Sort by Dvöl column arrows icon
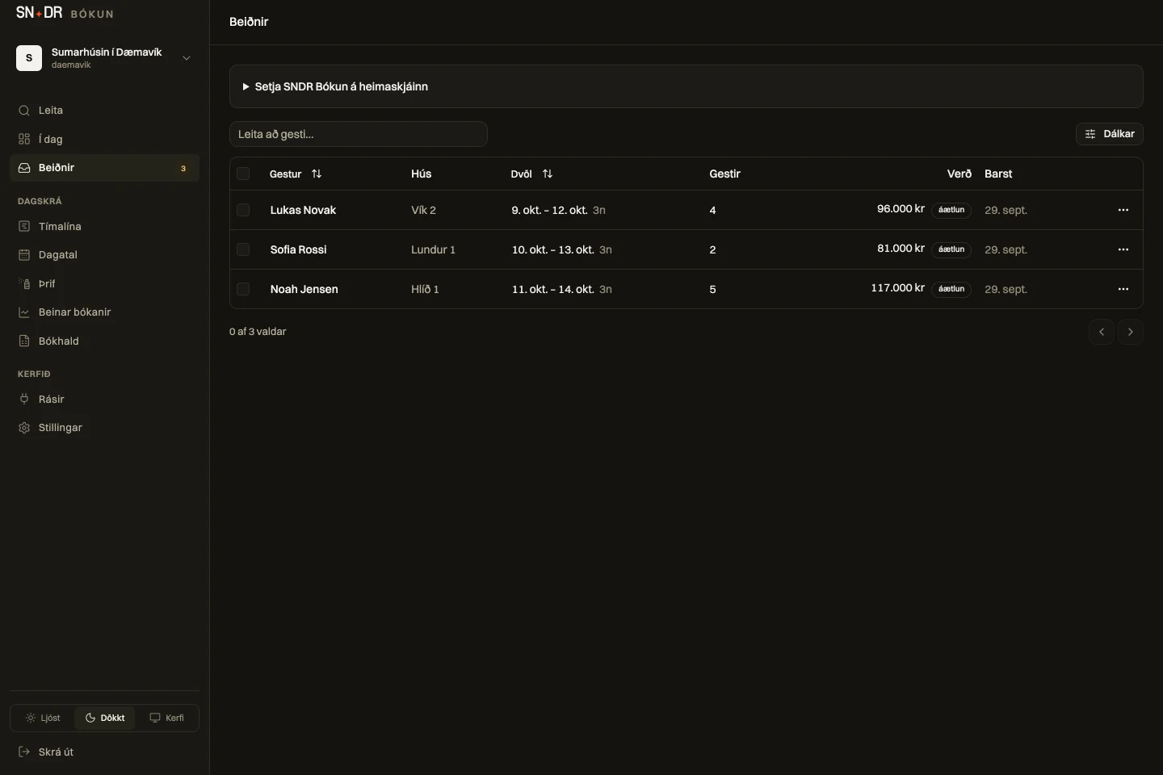Image resolution: width=1163 pixels, height=775 pixels. [x=548, y=174]
